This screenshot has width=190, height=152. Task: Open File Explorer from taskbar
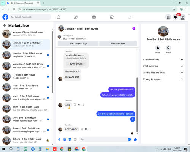(47, 149)
